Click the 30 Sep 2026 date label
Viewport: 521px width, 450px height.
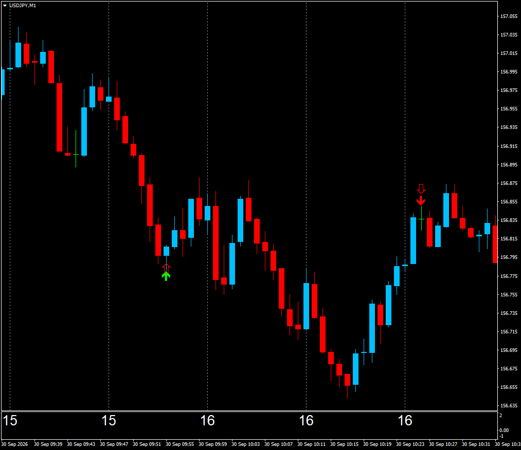point(14,444)
